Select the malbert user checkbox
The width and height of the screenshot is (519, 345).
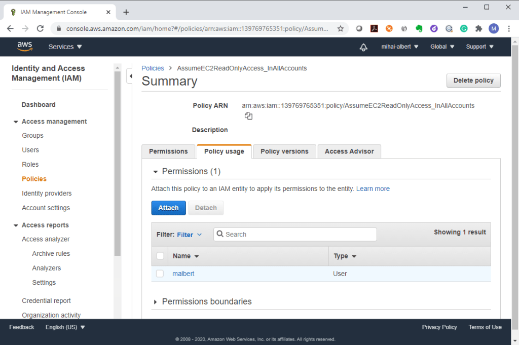(160, 274)
